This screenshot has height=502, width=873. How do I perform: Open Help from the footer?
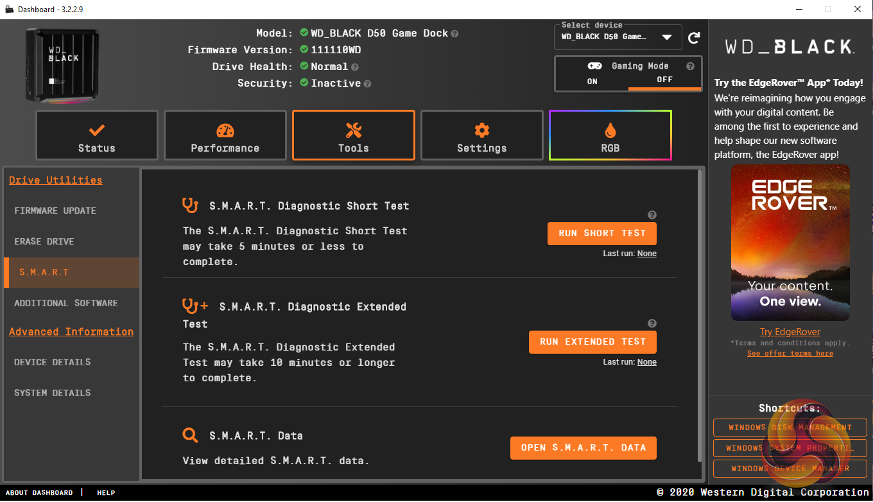pos(106,493)
